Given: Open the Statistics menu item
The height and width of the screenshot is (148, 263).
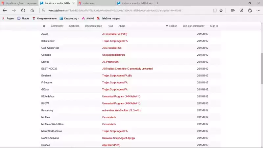Looking at the screenshot, I should click(x=74, y=26).
